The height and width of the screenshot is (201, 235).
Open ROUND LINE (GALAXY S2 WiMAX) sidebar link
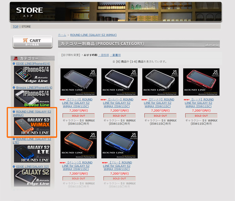click(x=32, y=113)
